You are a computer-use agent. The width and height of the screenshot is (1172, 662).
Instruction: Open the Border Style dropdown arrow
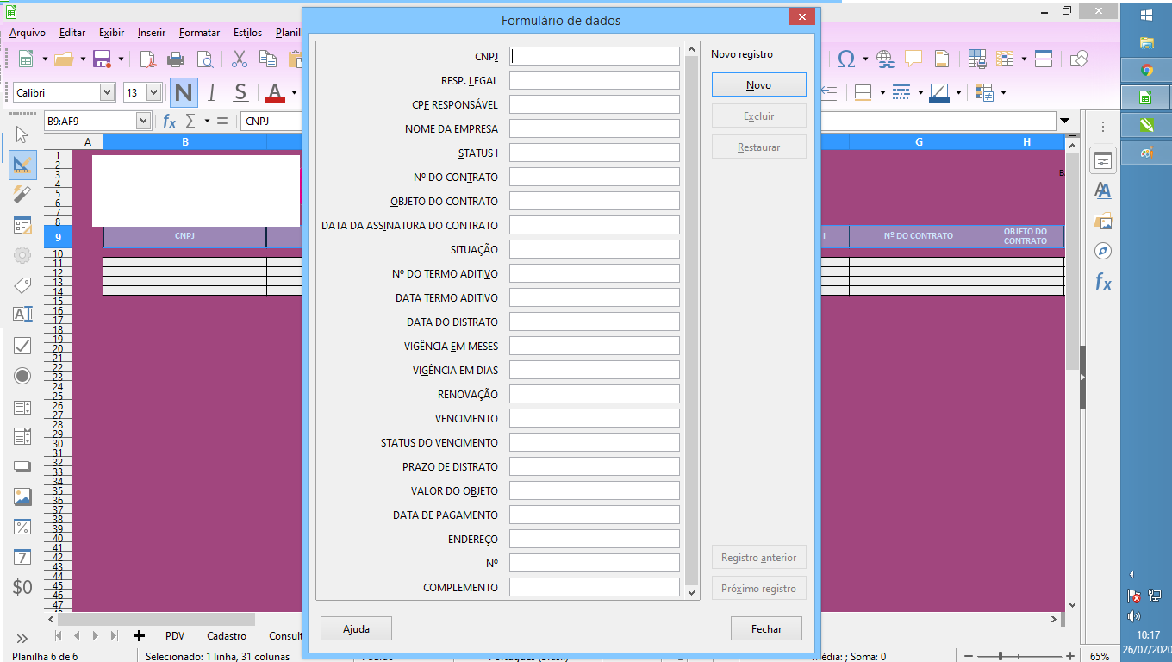coord(920,92)
